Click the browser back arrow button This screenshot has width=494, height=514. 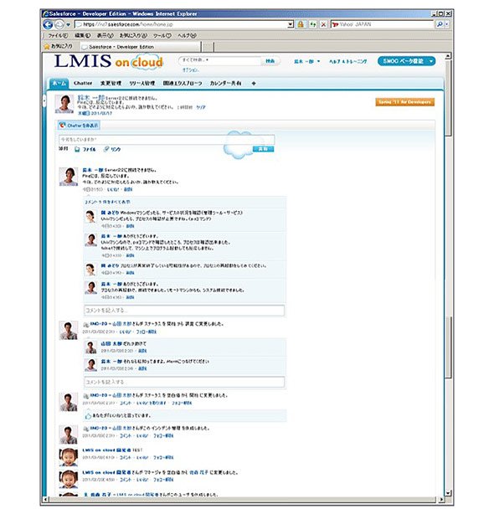click(x=48, y=24)
